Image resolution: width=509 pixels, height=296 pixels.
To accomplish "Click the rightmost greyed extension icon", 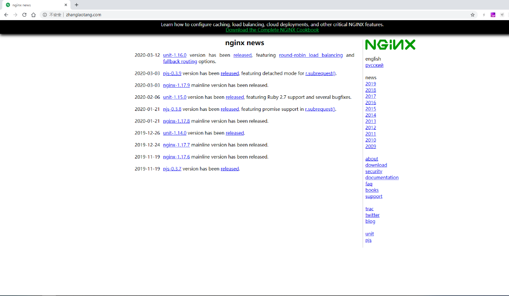I will pos(502,15).
